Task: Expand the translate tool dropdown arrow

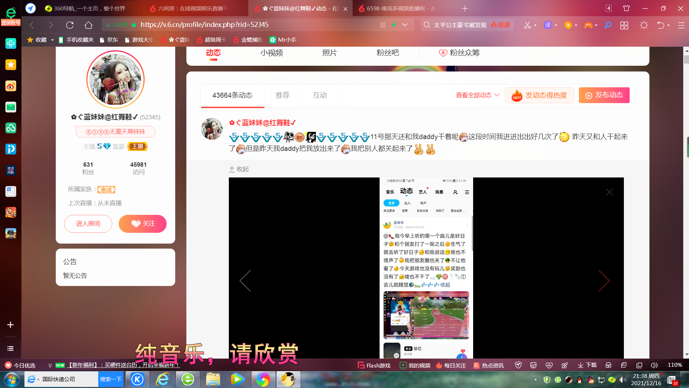Action: coord(556,25)
